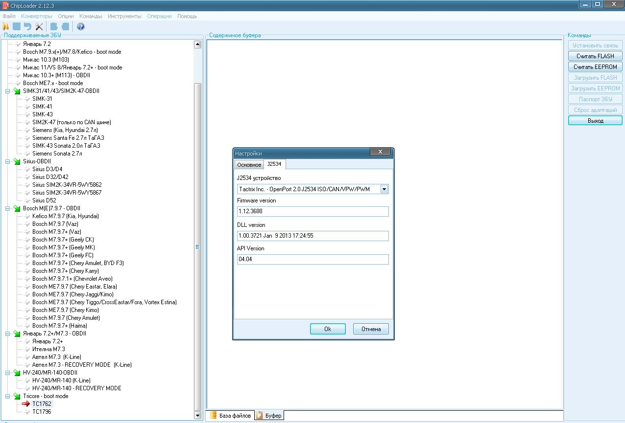The image size is (625, 423).
Task: Click green arrow icon beside Tricore - boot mode
Action: pyautogui.click(x=17, y=396)
